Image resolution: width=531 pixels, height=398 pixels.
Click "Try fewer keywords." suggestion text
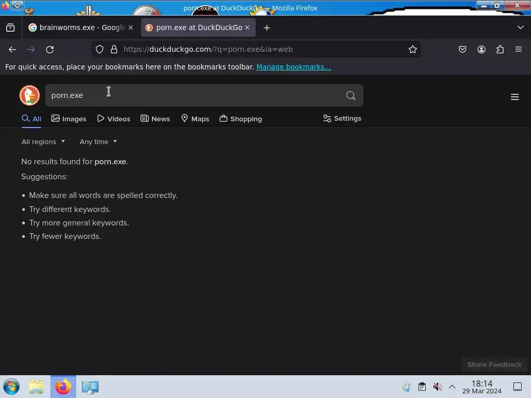(x=65, y=236)
